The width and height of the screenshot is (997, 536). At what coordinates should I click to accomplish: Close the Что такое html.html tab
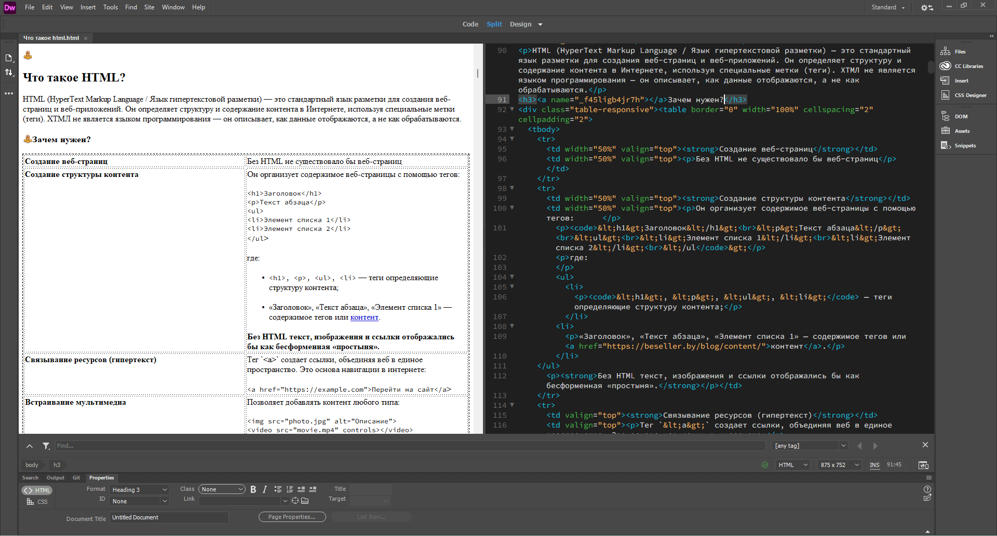click(86, 38)
